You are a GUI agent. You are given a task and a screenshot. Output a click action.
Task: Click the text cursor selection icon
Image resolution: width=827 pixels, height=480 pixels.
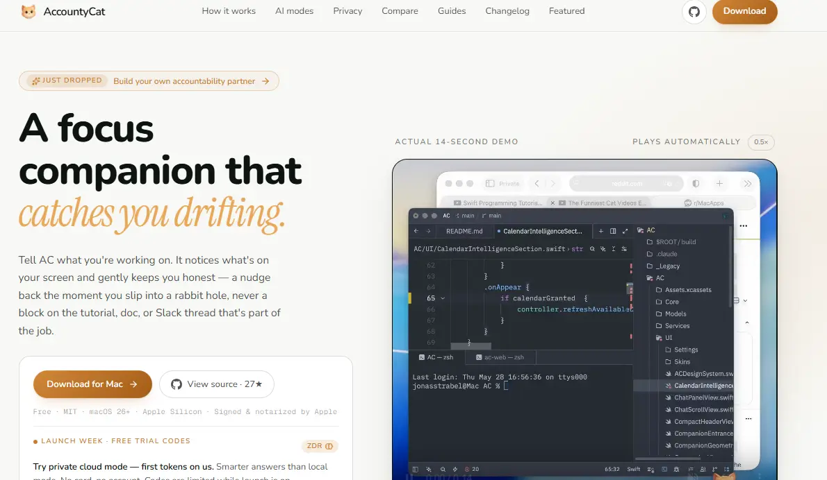pyautogui.click(x=614, y=249)
